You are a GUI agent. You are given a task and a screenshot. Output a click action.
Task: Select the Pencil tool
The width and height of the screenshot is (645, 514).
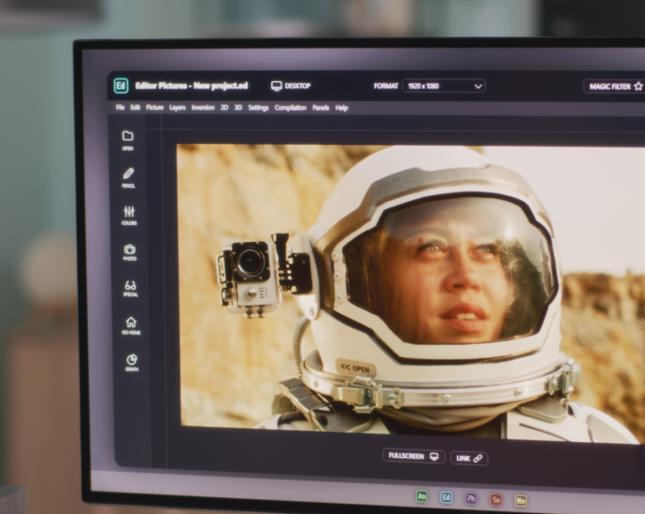128,178
